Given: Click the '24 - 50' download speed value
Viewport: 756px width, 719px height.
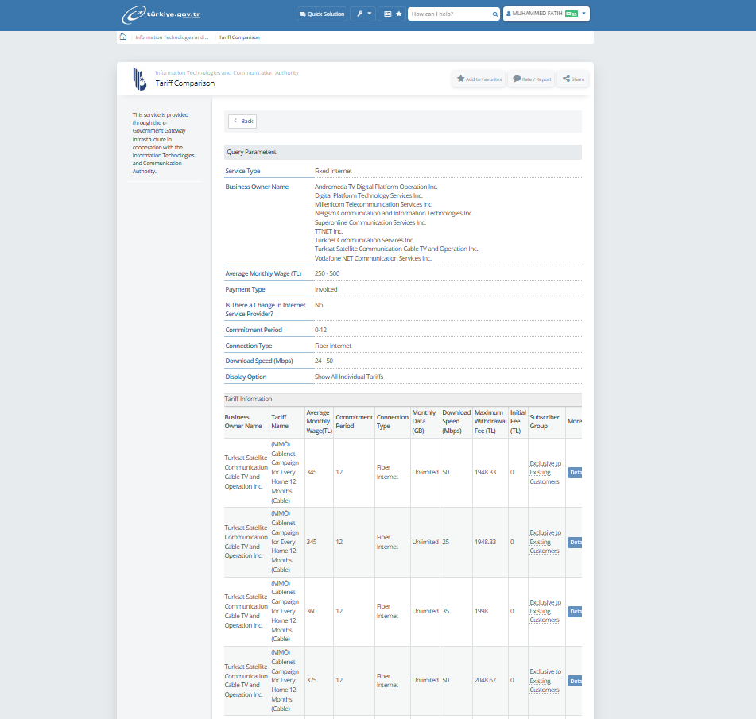Looking at the screenshot, I should click(324, 361).
